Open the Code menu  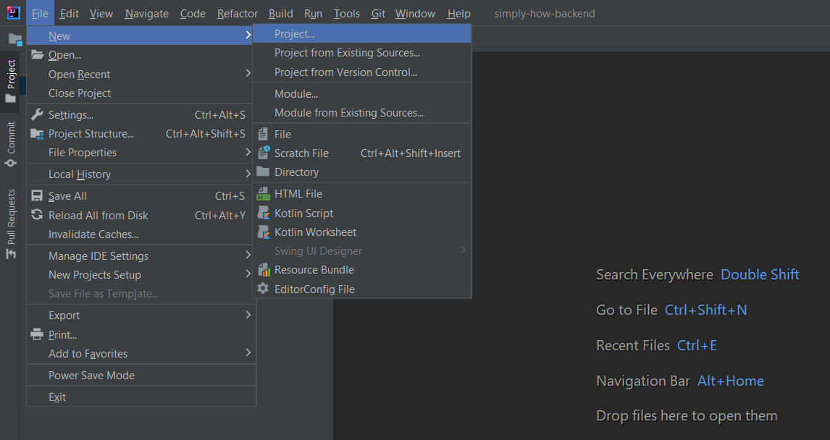(193, 13)
